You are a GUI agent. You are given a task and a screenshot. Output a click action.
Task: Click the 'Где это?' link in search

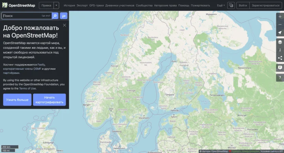46,16
